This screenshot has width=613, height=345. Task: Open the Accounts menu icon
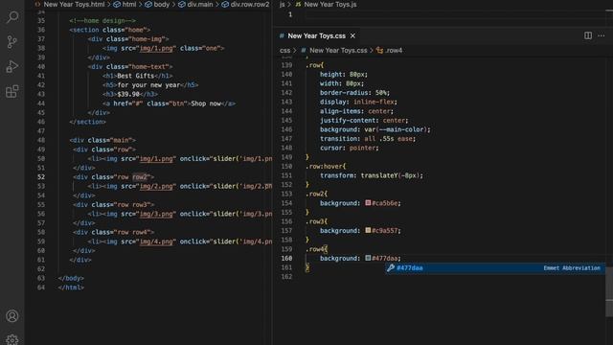(x=12, y=316)
